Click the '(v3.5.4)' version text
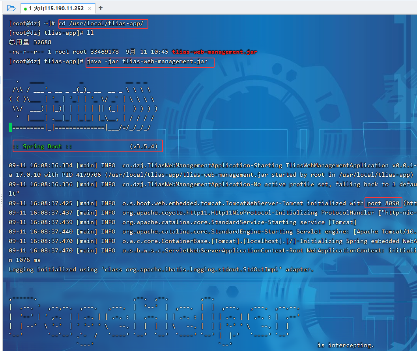Viewport: 417px width, 351px height. pos(144,146)
